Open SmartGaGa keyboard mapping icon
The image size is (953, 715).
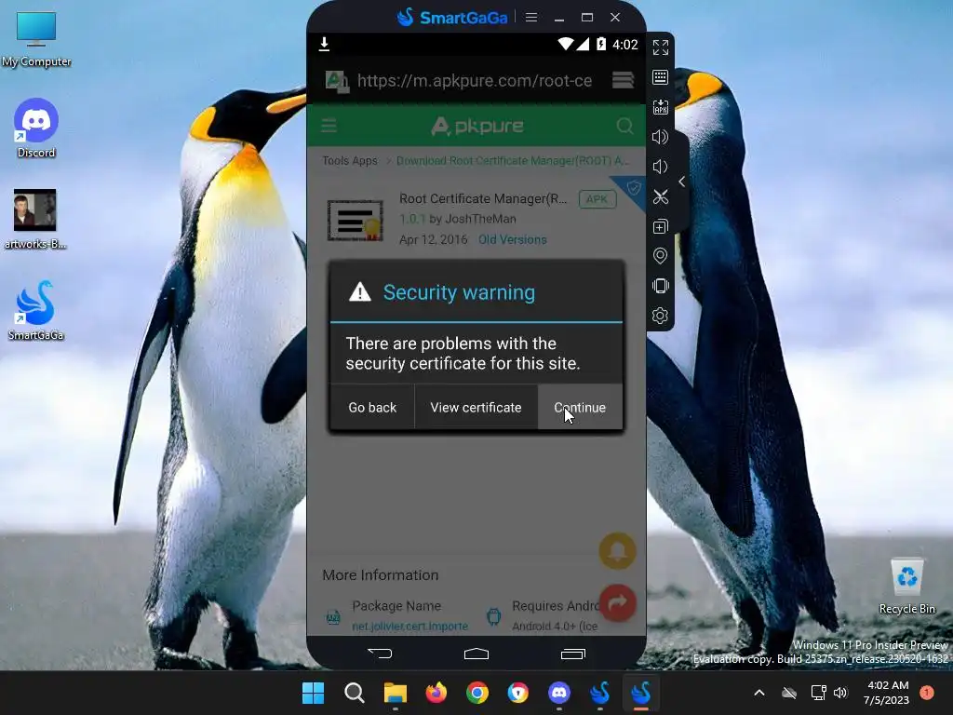click(x=660, y=77)
